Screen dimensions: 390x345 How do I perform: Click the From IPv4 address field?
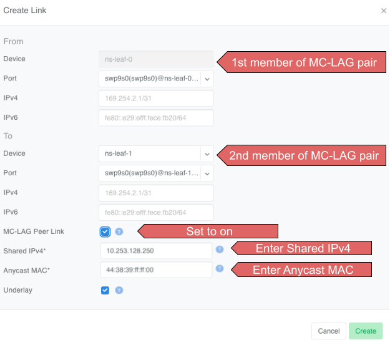(156, 98)
